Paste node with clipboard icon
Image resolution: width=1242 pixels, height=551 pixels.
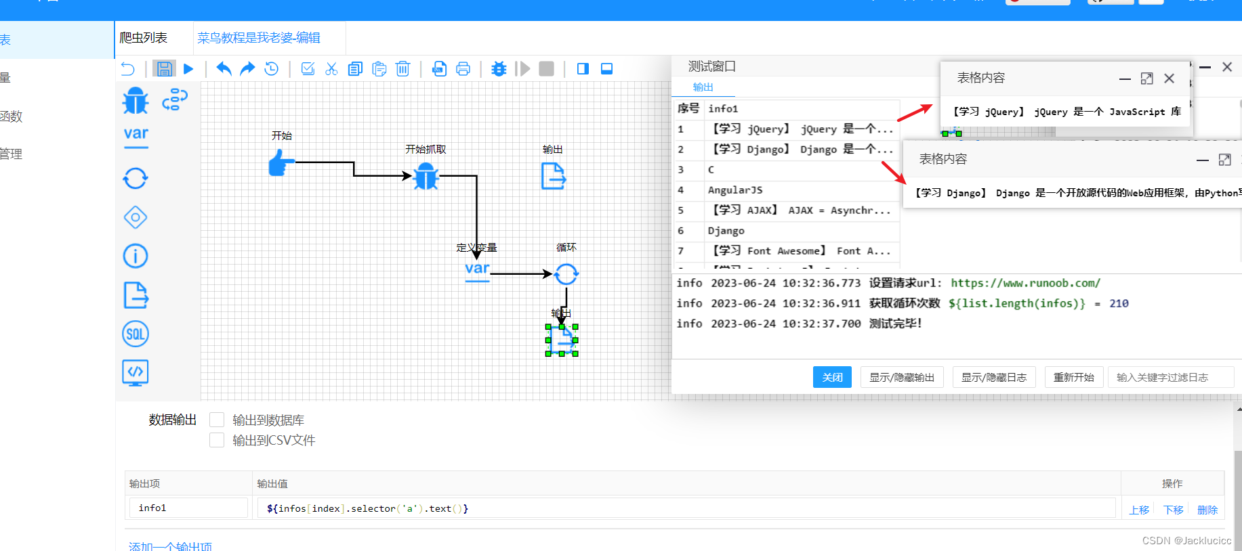(379, 68)
